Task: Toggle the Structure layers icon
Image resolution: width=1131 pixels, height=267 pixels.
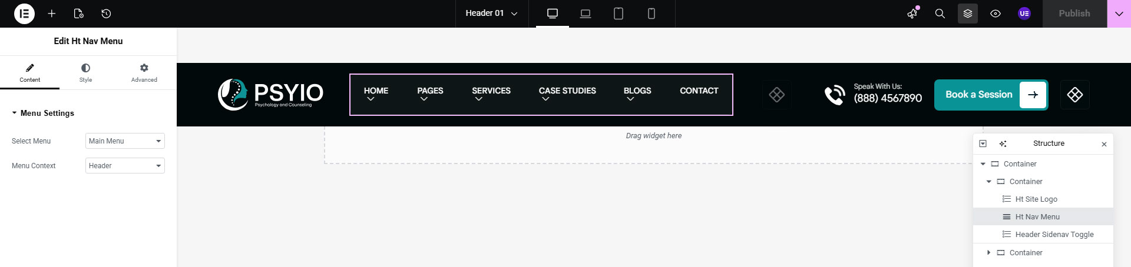Action: (x=968, y=14)
